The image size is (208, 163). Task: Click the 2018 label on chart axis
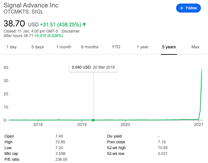38,125
